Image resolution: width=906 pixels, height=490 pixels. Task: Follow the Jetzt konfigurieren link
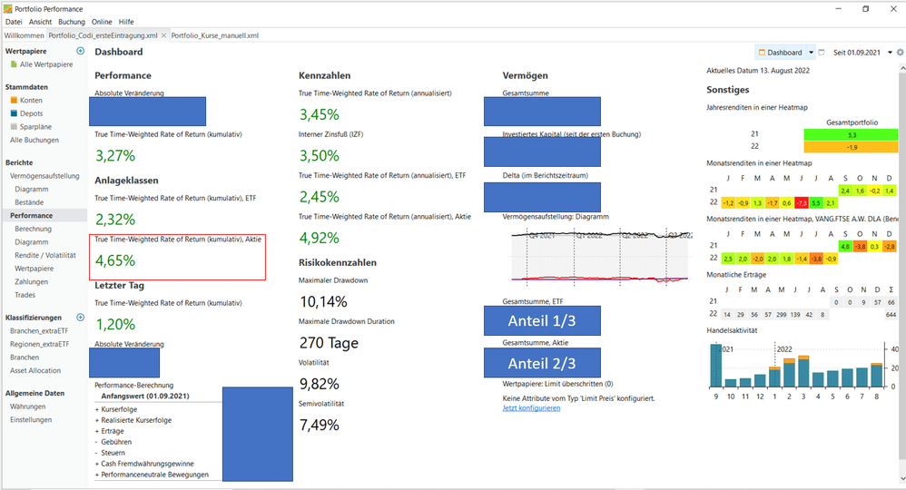coord(531,408)
